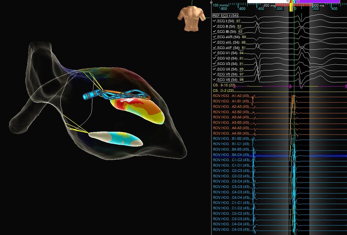Click the -200 ms window label
This screenshot has height=235, width=347.
tap(268, 5)
